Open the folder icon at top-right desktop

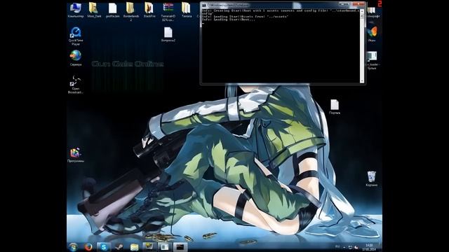(x=372, y=12)
